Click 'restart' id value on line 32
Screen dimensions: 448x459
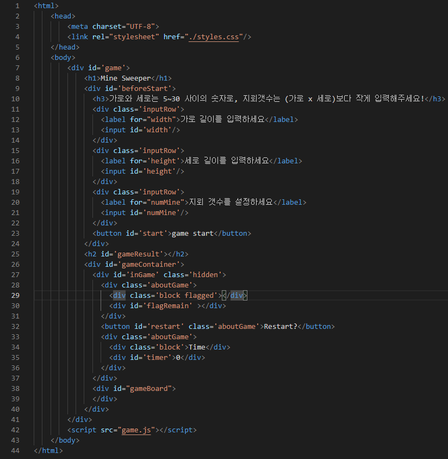(165, 326)
